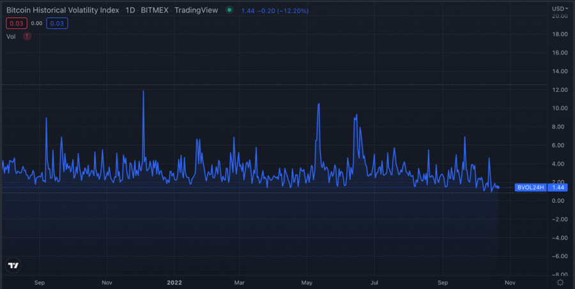
Task: Open chart settings gear icon
Action: (560, 281)
